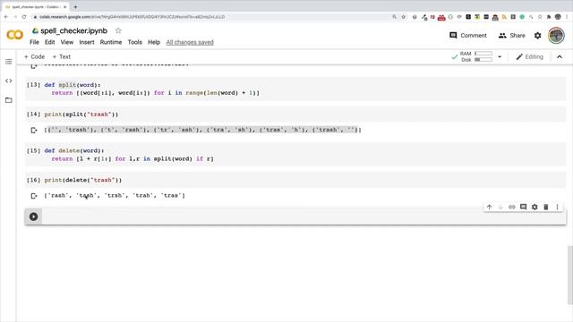573x322 pixels.
Task: Add a new Code cell
Action: (x=34, y=57)
